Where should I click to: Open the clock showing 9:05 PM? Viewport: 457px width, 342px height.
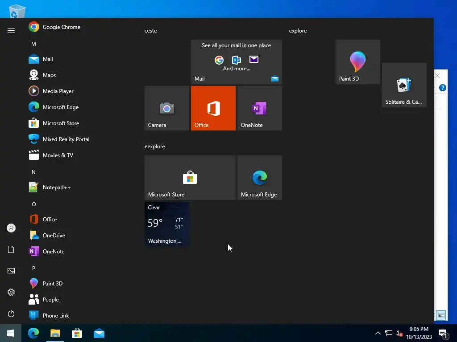419,333
